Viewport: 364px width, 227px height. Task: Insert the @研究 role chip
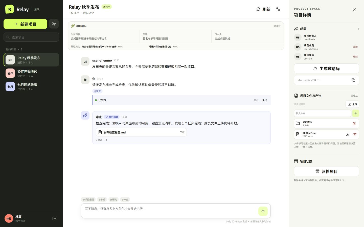click(113, 200)
